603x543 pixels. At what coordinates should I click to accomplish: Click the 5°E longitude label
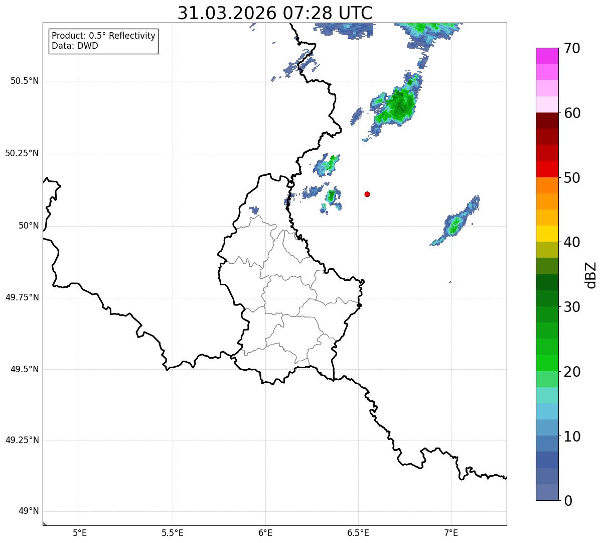tap(80, 533)
